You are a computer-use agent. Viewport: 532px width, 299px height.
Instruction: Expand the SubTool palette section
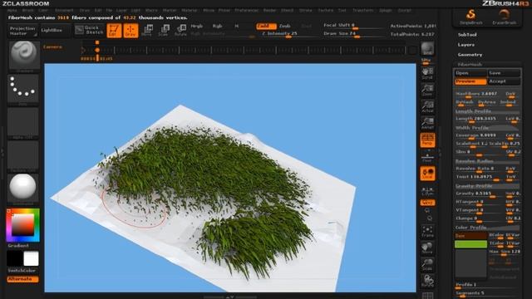coord(467,35)
